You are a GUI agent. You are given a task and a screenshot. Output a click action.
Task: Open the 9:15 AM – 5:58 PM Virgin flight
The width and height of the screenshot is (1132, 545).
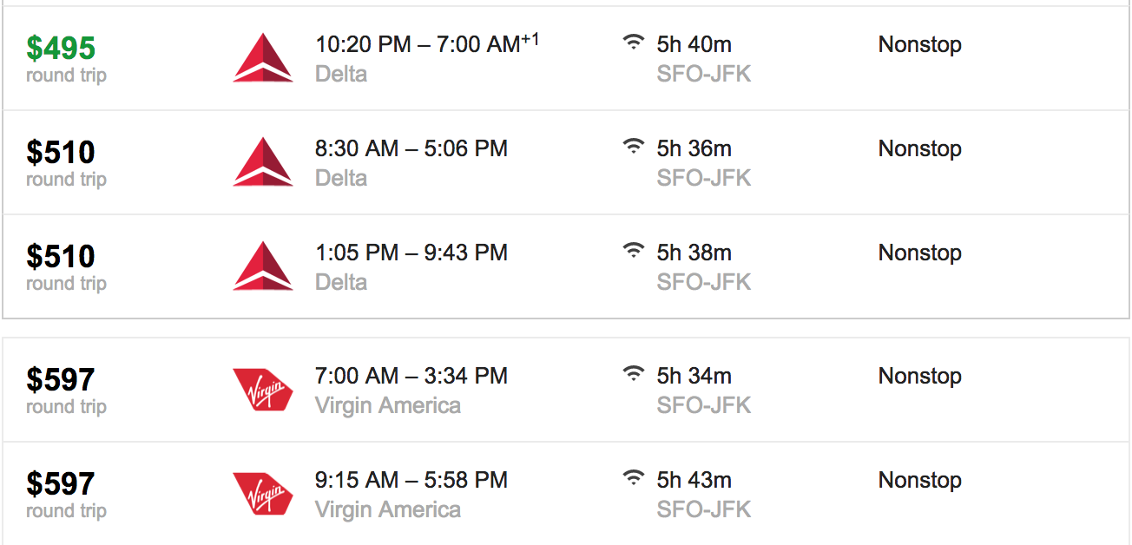566,494
